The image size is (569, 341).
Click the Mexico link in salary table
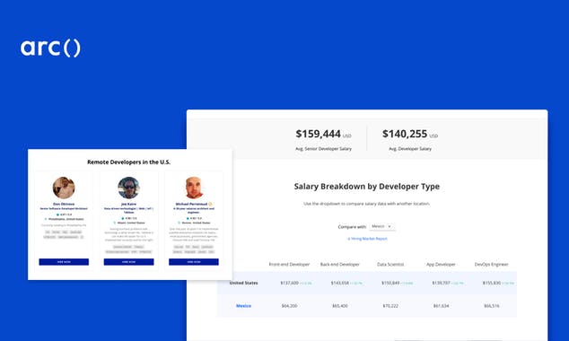coord(243,306)
